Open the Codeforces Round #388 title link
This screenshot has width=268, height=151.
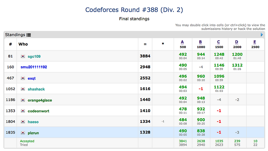coord(134,10)
